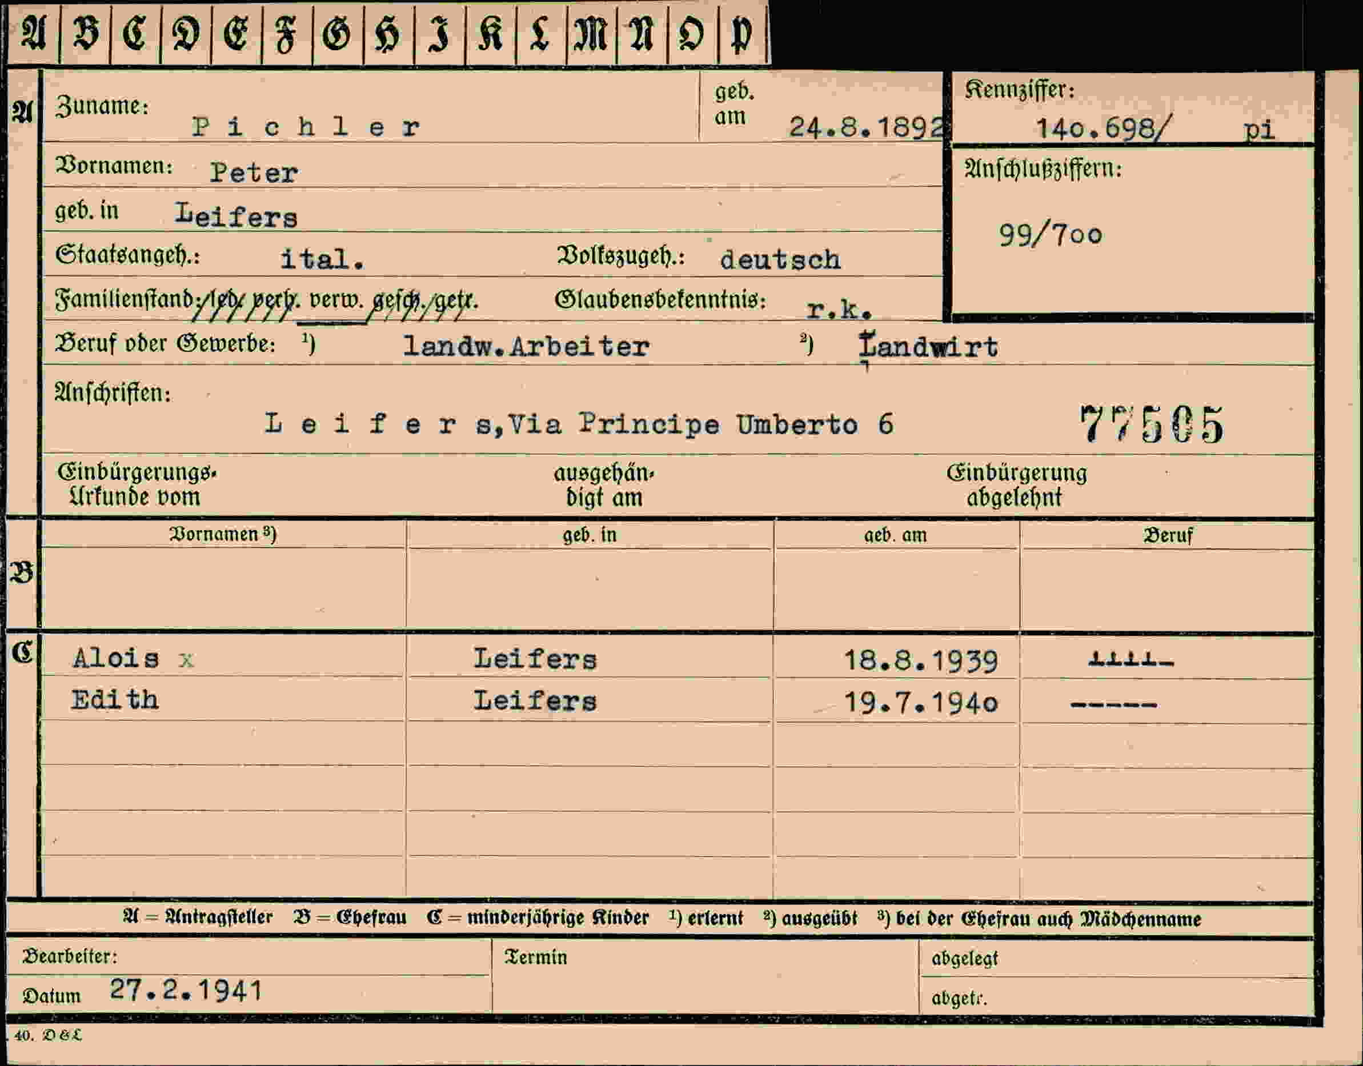Click the 'abgelegt' label
Screen dimensions: 1363x1066
pos(965,959)
